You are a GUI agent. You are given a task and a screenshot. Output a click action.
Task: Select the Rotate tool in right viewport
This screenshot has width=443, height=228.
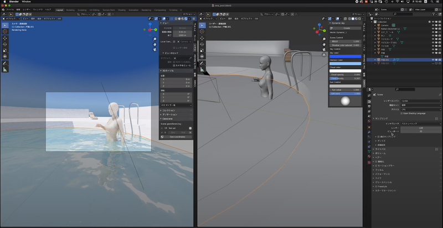pos(202,44)
